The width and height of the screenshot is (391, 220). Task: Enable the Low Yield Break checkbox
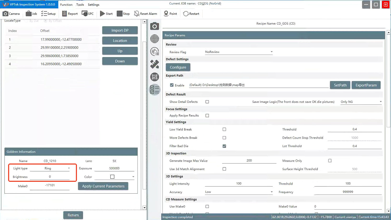point(224,129)
